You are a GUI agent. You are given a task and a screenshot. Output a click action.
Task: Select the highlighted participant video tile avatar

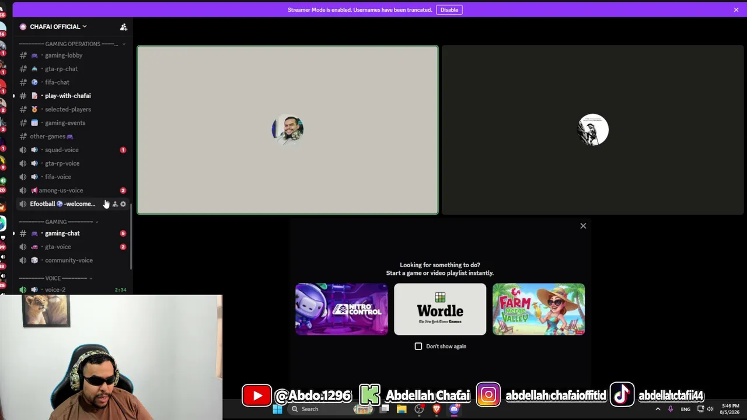coord(287,129)
